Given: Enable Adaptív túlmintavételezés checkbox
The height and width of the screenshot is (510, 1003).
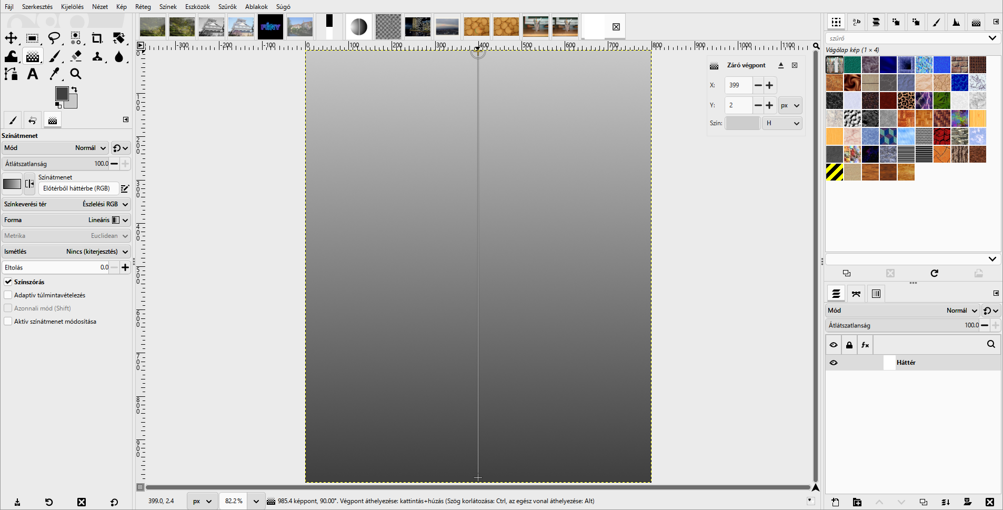Looking at the screenshot, I should point(8,295).
